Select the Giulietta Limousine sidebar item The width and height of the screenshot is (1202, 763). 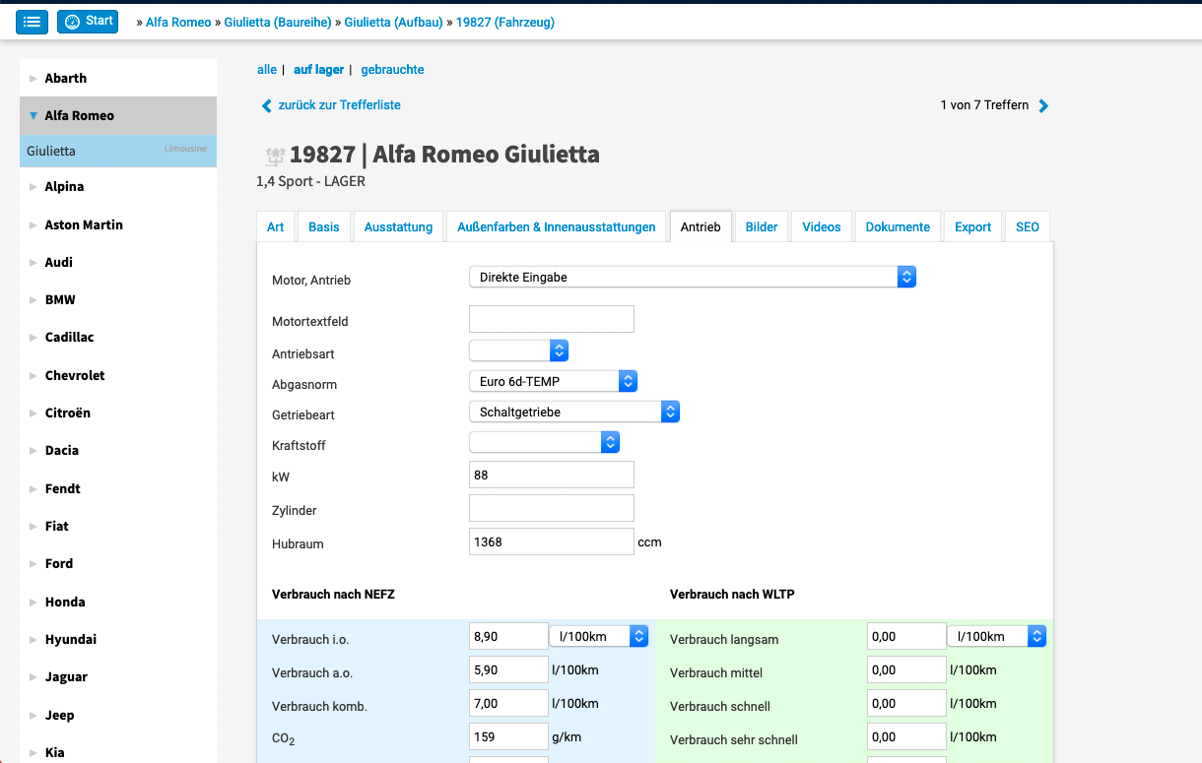pos(117,152)
